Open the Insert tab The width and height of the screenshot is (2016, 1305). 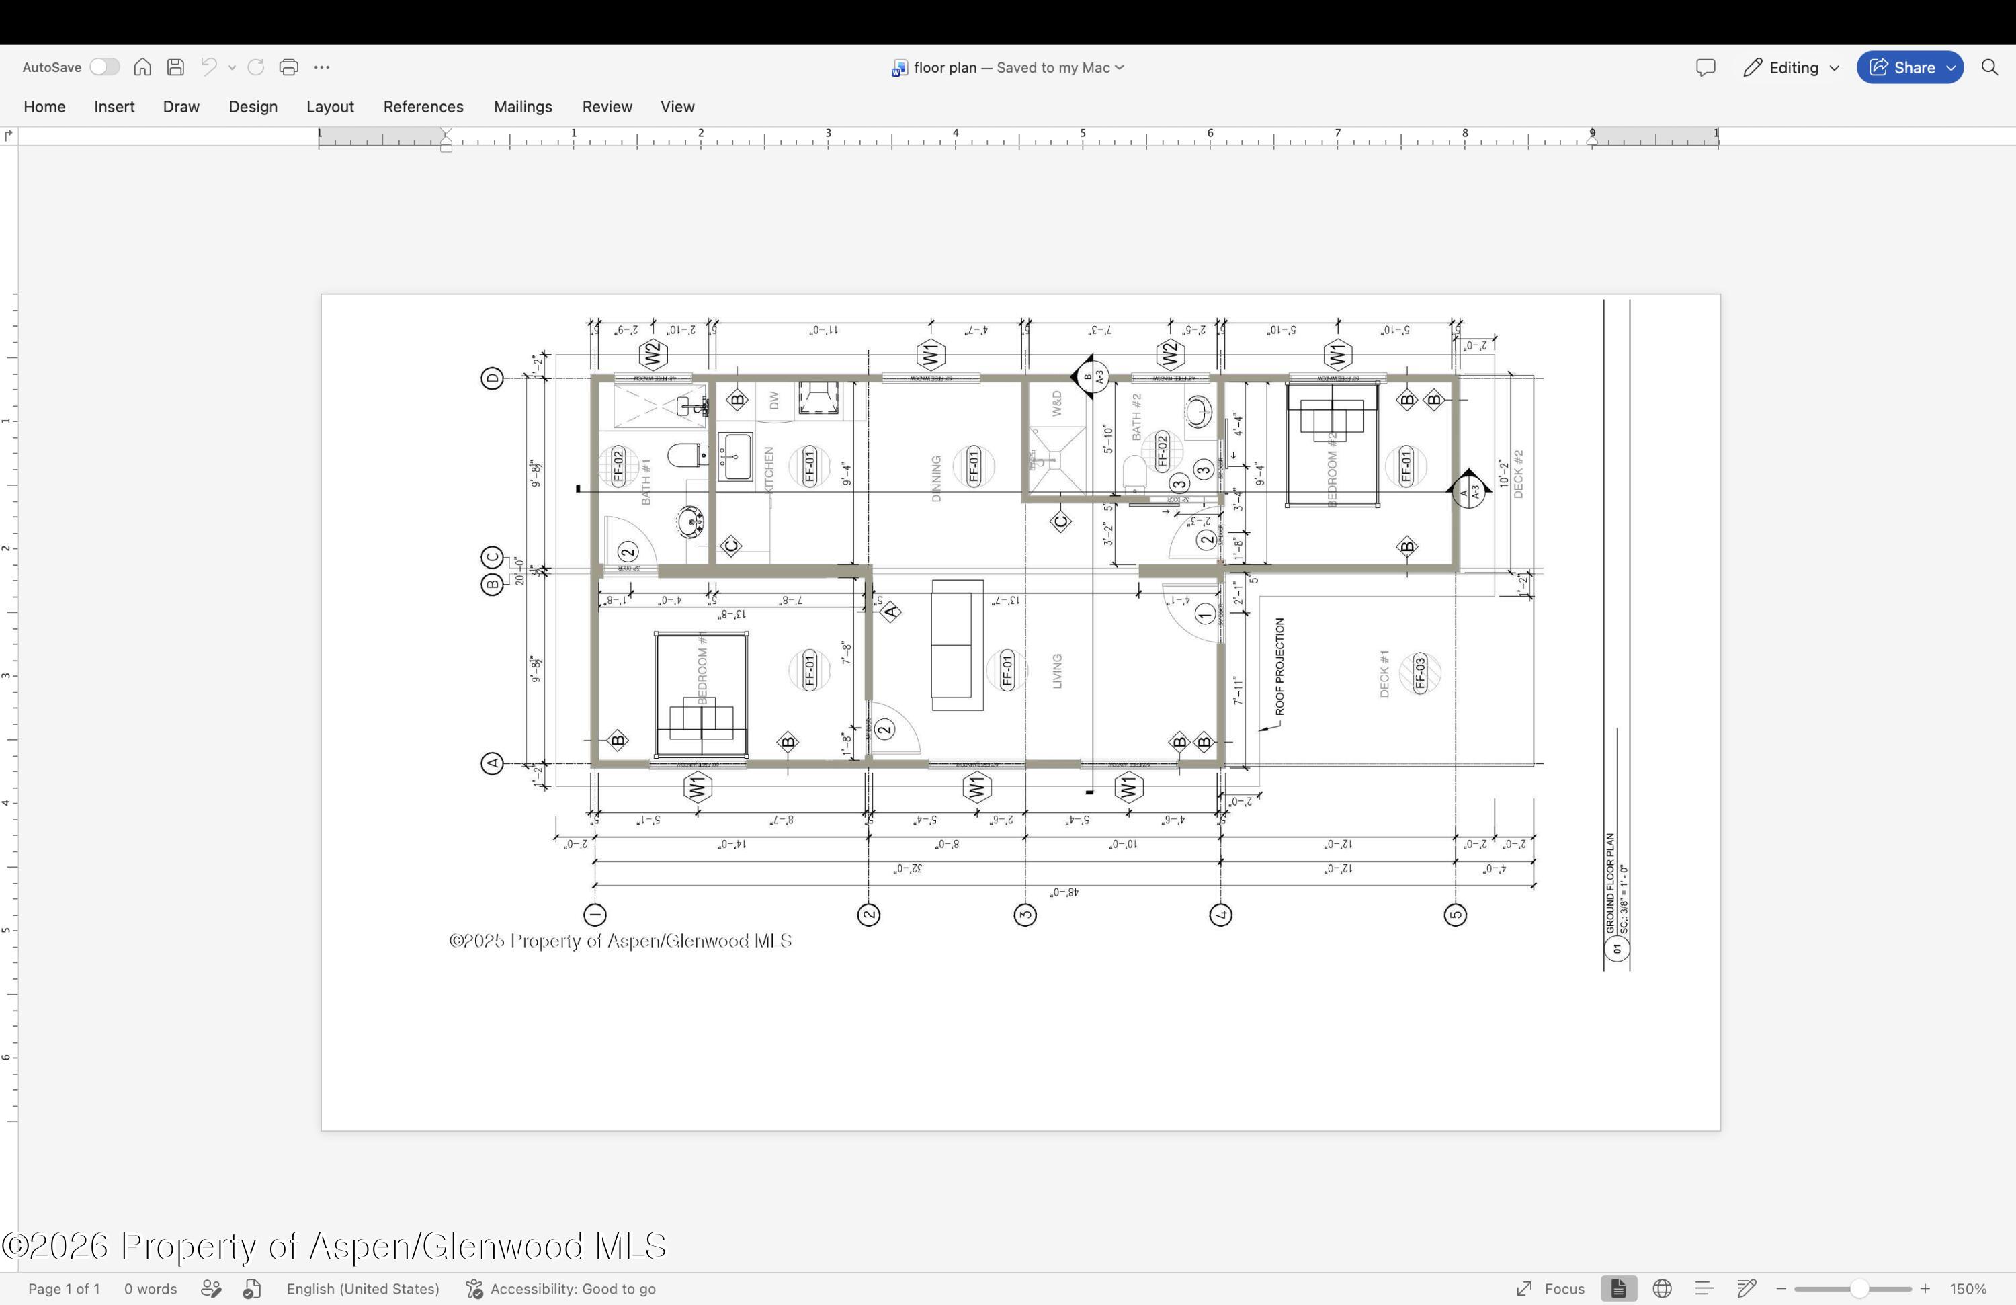[x=114, y=107]
